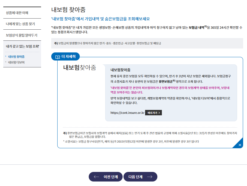Open the 내보험 다보여 submenu item
This screenshot has width=247, height=186.
tap(16, 62)
